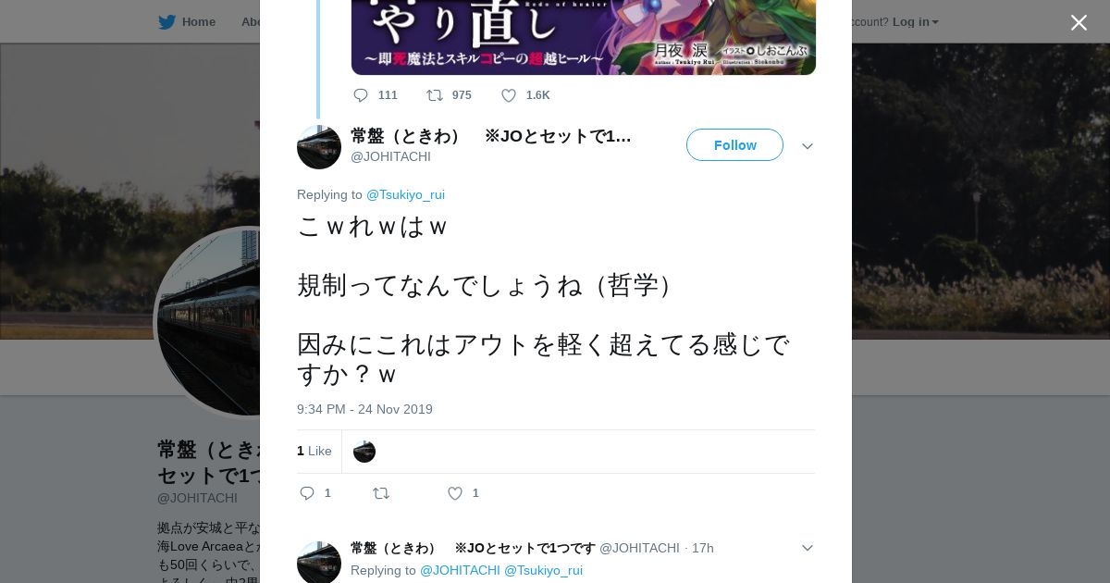
Task: Reply to the top tweet with 111 replies
Action: coord(361,95)
